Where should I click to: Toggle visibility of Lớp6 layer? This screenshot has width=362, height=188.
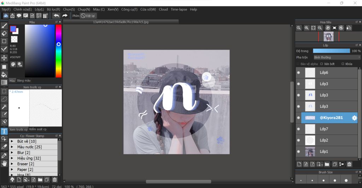pyautogui.click(x=298, y=73)
